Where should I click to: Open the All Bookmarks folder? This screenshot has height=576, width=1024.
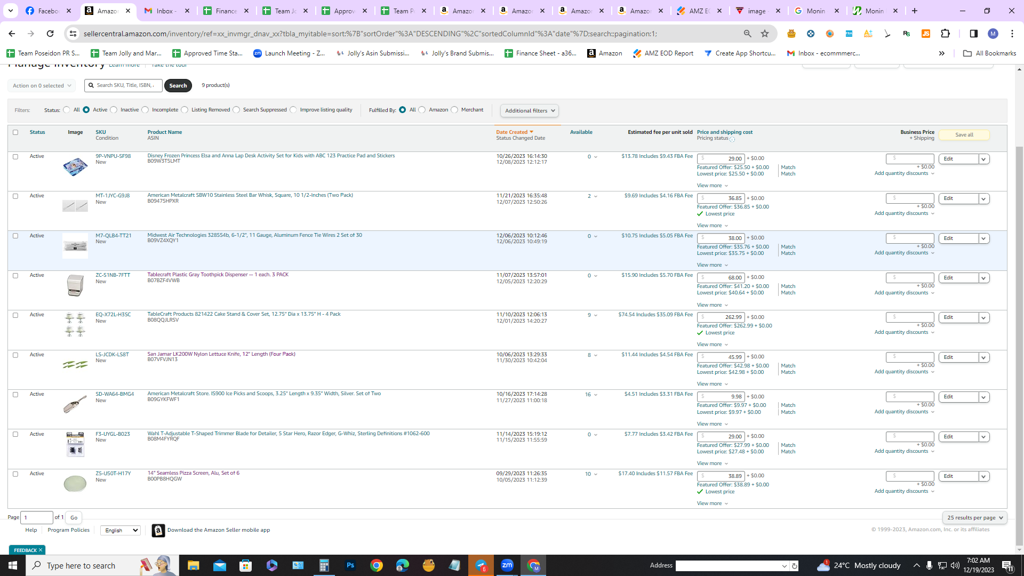tap(990, 53)
